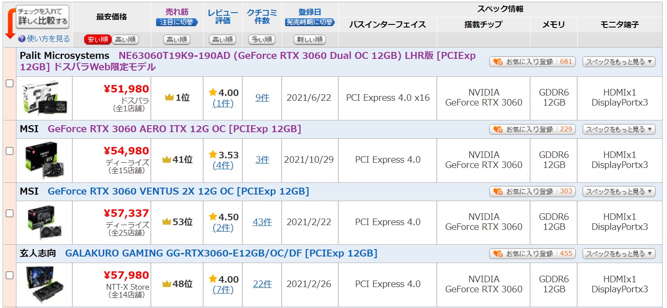
Task: Open the Palit graphics card thumbnail
Action: [x=44, y=98]
